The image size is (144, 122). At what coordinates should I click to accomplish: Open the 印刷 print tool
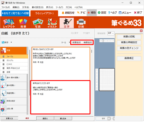pyautogui.click(x=81, y=23)
